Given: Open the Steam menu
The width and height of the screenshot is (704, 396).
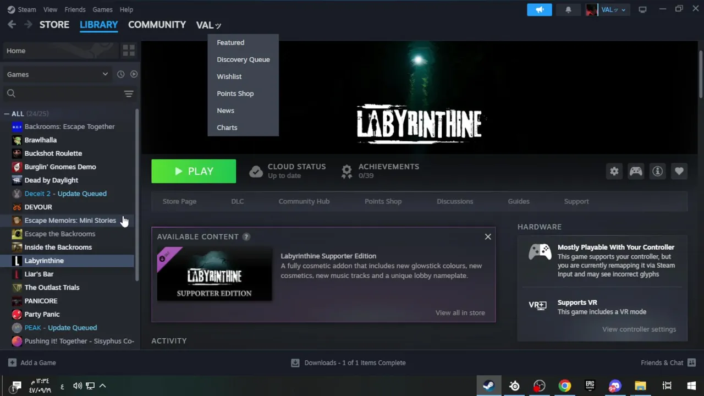Looking at the screenshot, I should [26, 9].
